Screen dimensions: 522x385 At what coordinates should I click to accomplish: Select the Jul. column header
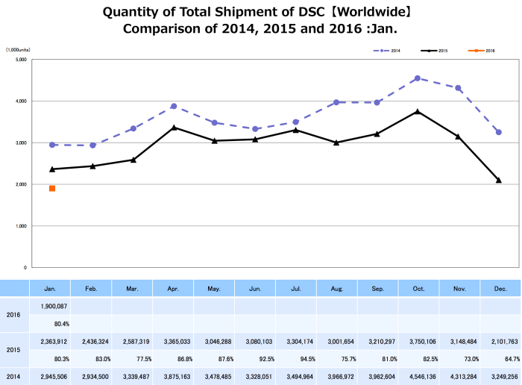(x=295, y=289)
